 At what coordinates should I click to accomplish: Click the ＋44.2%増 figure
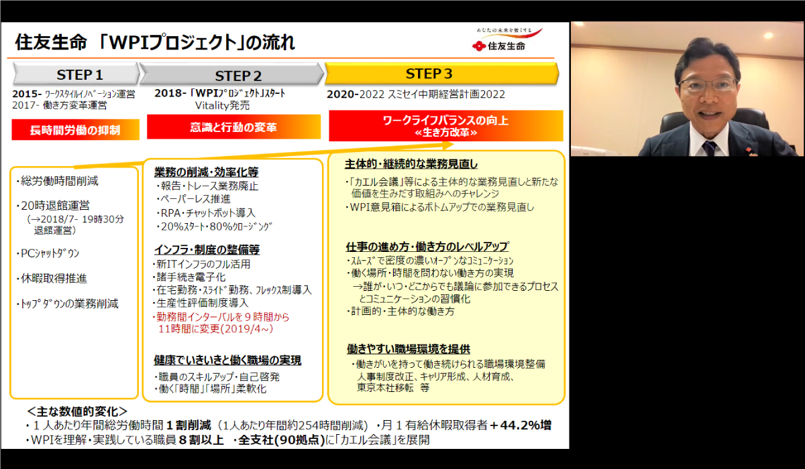[x=520, y=425]
